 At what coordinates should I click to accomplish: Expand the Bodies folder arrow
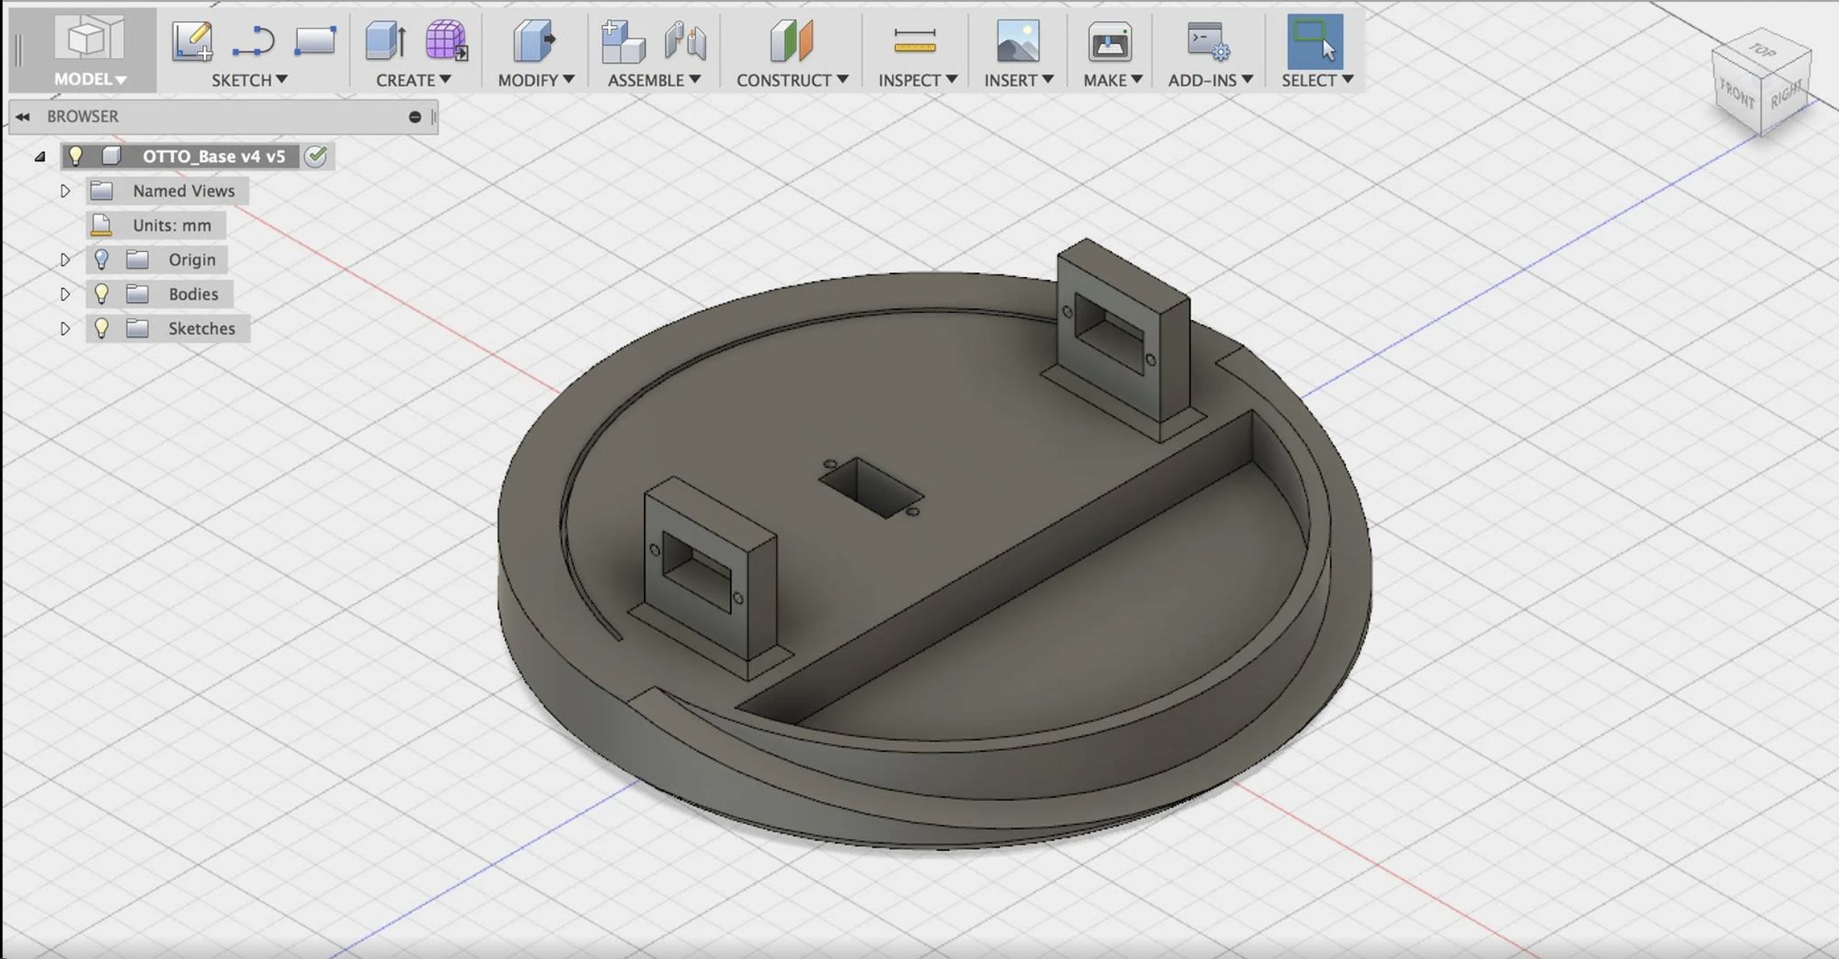pyautogui.click(x=65, y=294)
